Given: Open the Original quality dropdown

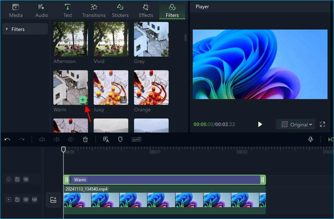Looking at the screenshot, I should (x=295, y=124).
